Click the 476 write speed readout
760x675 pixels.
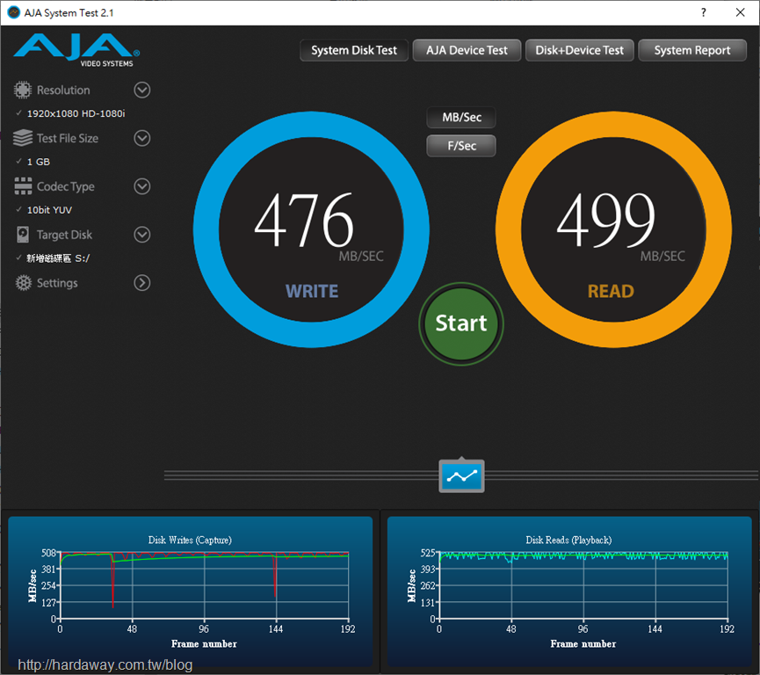(x=304, y=220)
